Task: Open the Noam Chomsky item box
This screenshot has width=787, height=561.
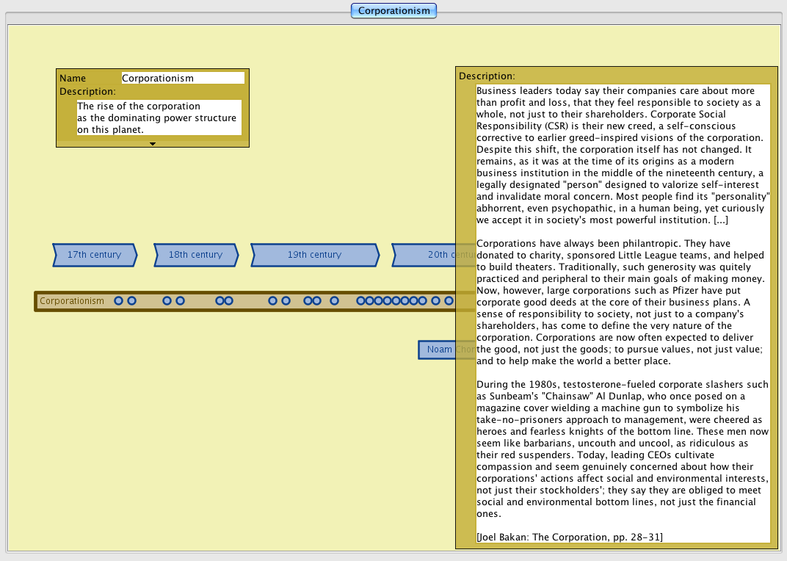Action: coord(438,350)
